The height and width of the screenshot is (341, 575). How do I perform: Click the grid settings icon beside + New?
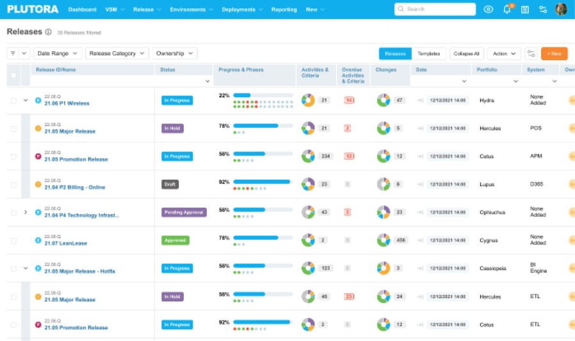(531, 54)
